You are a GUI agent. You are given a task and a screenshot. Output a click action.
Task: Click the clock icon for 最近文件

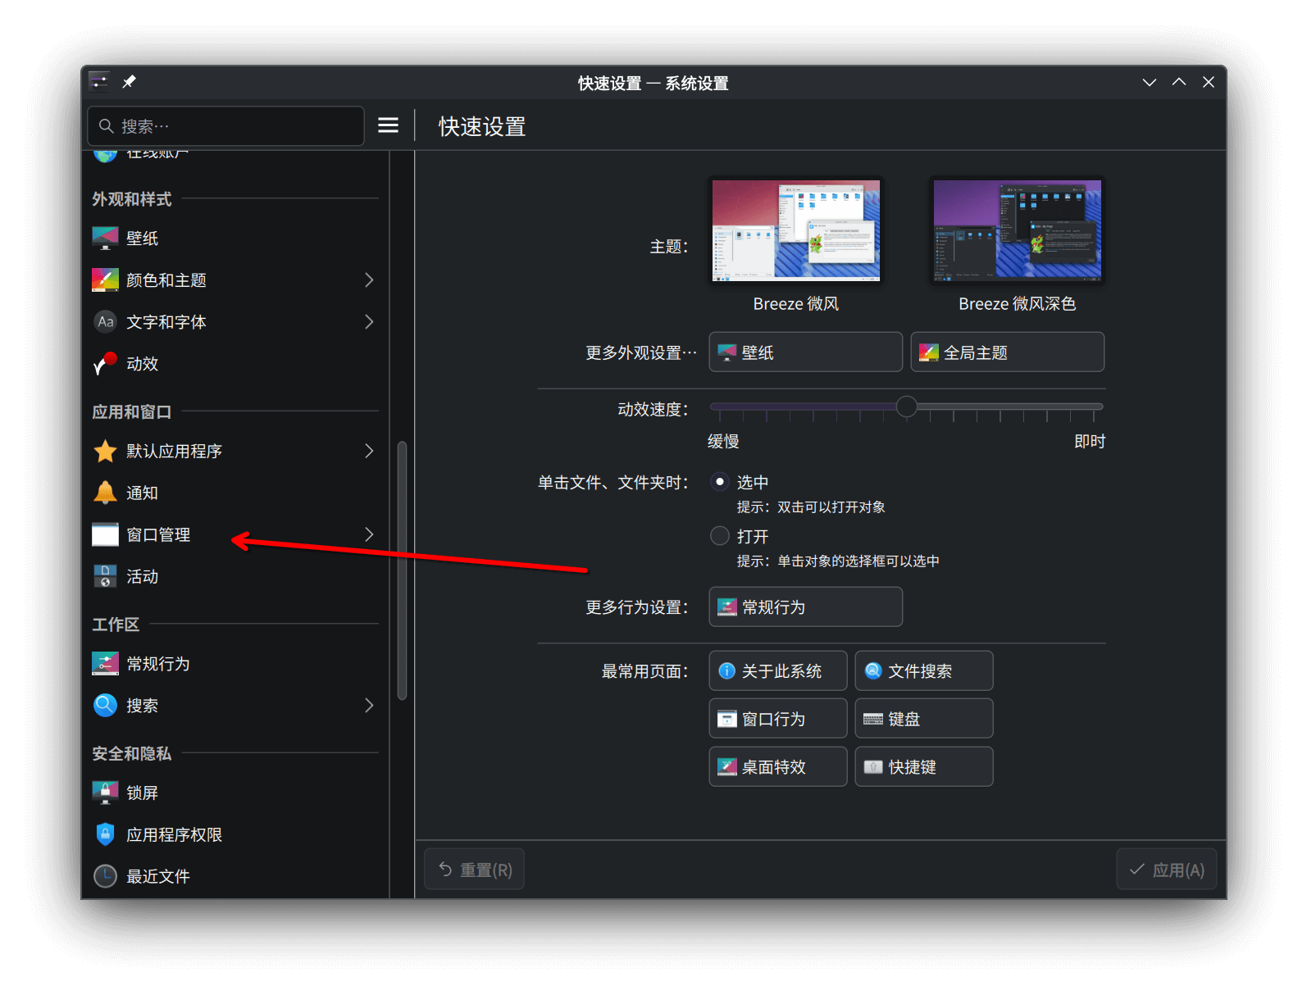105,877
